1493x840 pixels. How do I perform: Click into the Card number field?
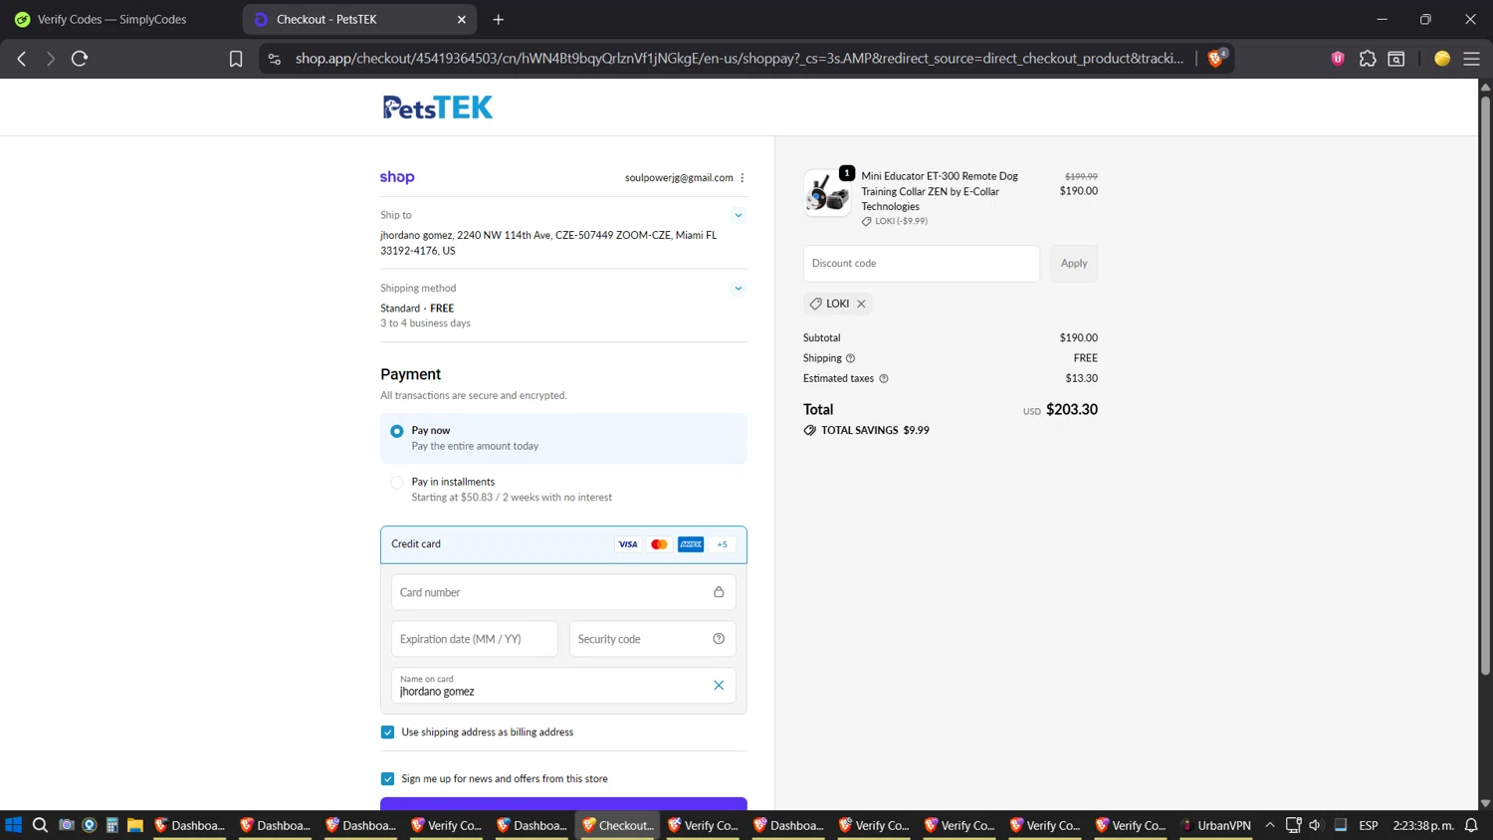coord(563,592)
